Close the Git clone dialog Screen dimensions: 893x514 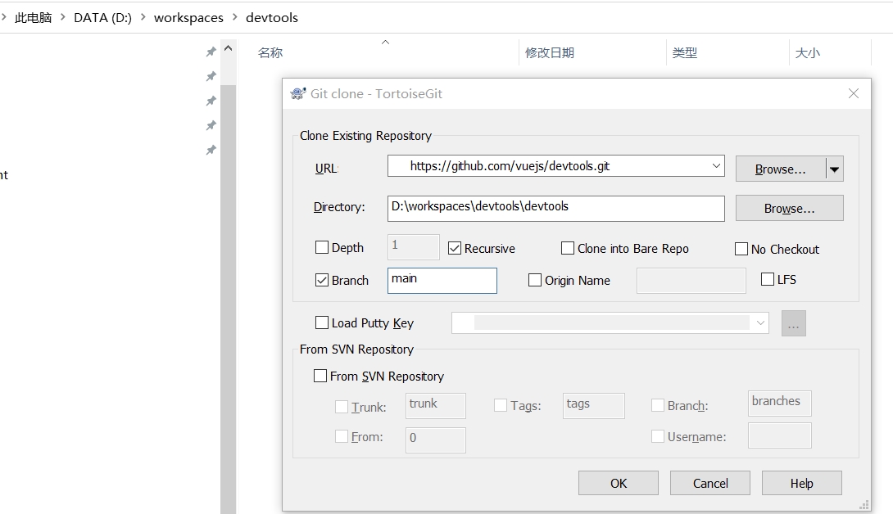[853, 93]
